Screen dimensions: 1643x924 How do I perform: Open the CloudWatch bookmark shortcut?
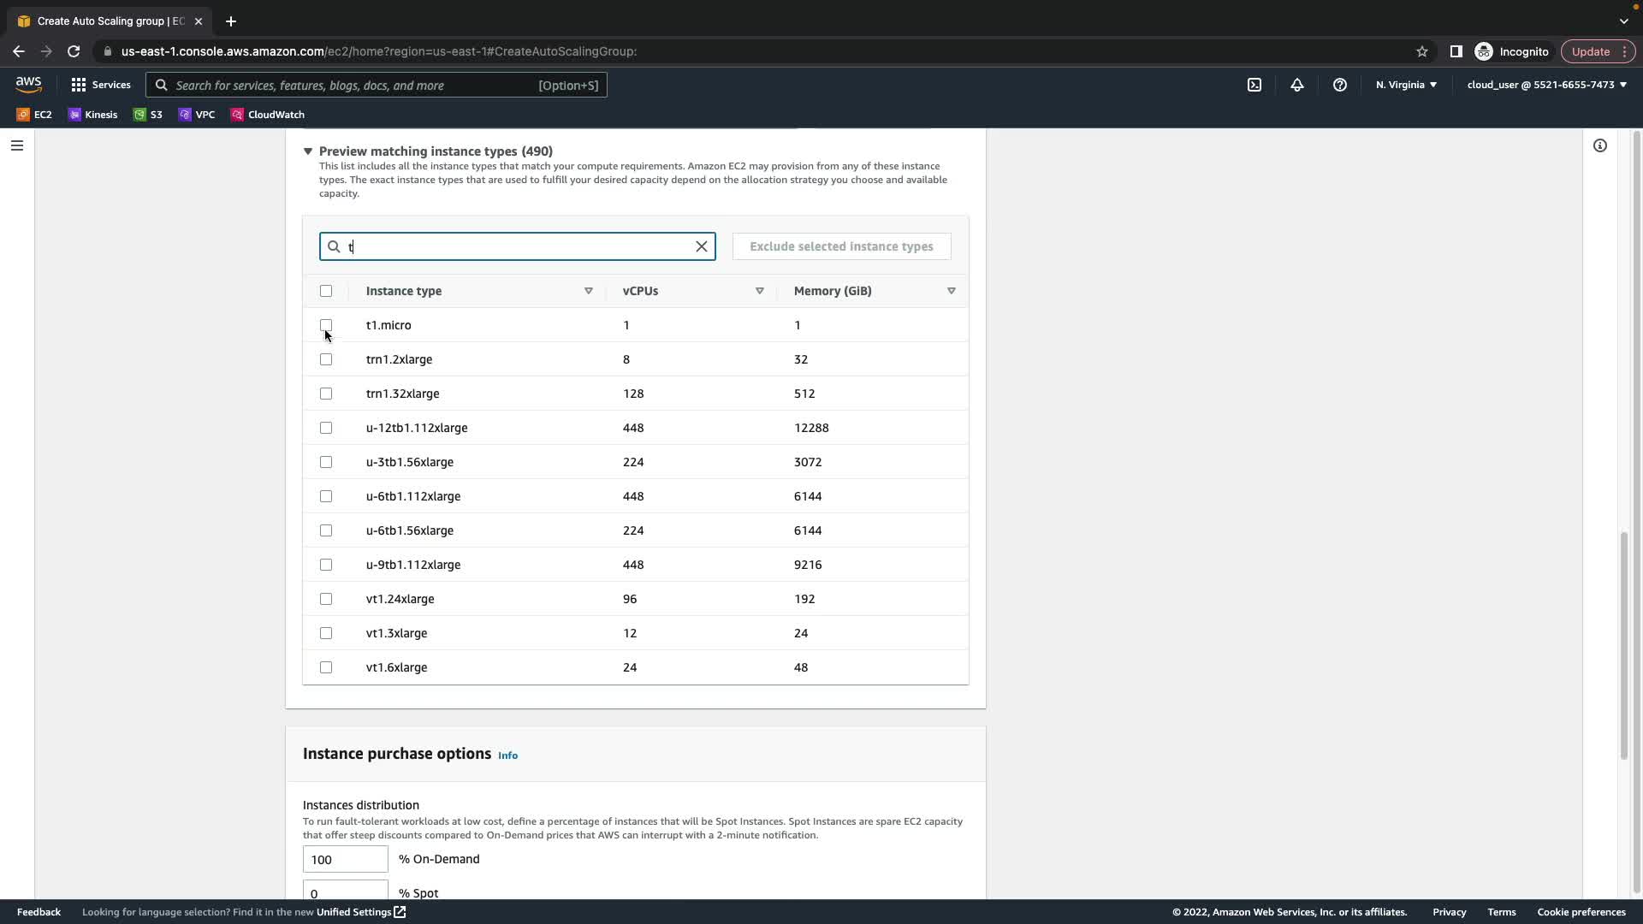point(267,115)
